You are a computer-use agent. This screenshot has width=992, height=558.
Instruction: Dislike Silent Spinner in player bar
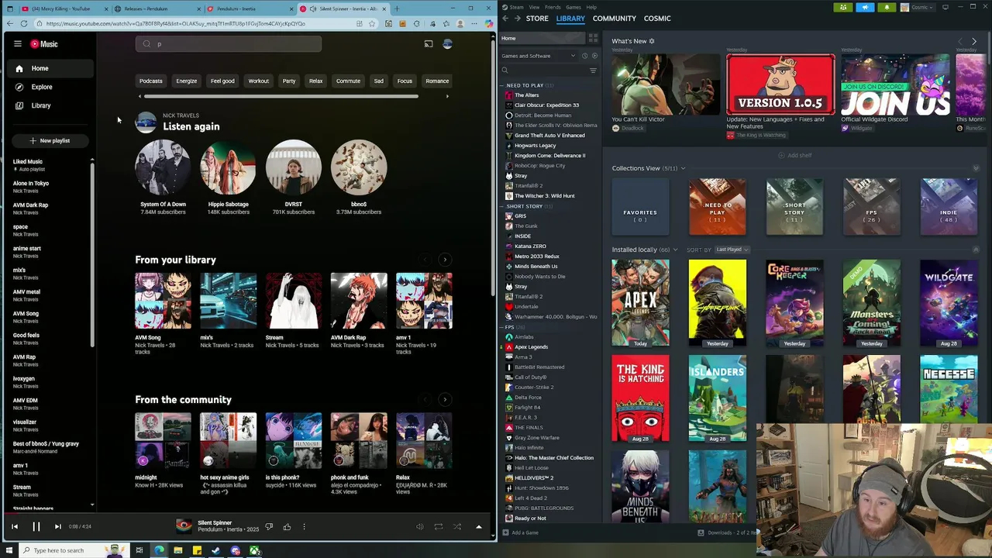point(269,526)
